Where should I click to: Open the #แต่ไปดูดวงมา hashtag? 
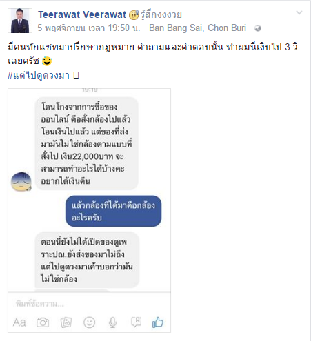coord(39,75)
